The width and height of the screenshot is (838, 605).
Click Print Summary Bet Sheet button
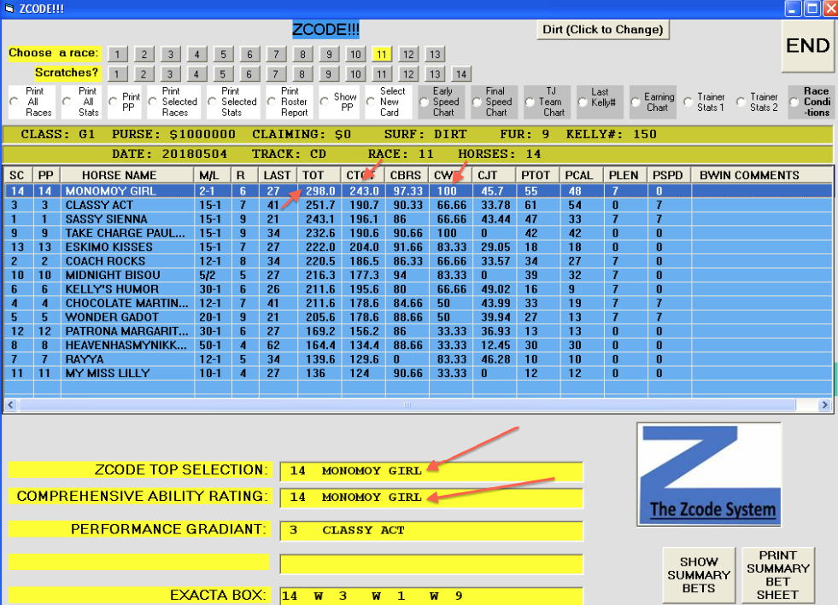(x=777, y=575)
